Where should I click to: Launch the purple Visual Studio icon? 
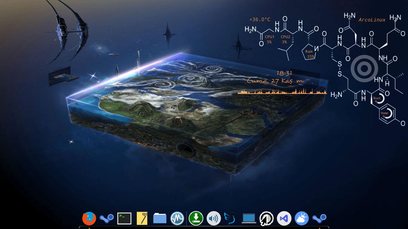tap(284, 219)
